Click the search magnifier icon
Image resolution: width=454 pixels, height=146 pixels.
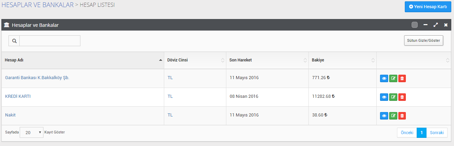[14, 41]
